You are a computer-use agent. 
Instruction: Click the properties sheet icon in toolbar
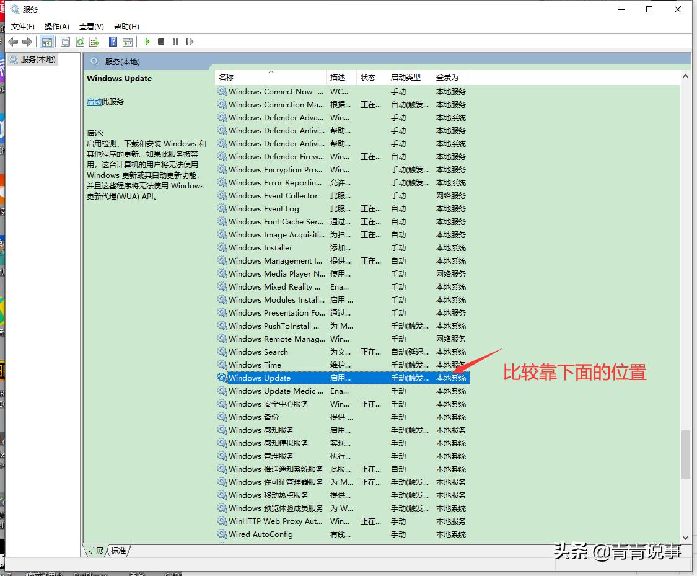pos(65,42)
